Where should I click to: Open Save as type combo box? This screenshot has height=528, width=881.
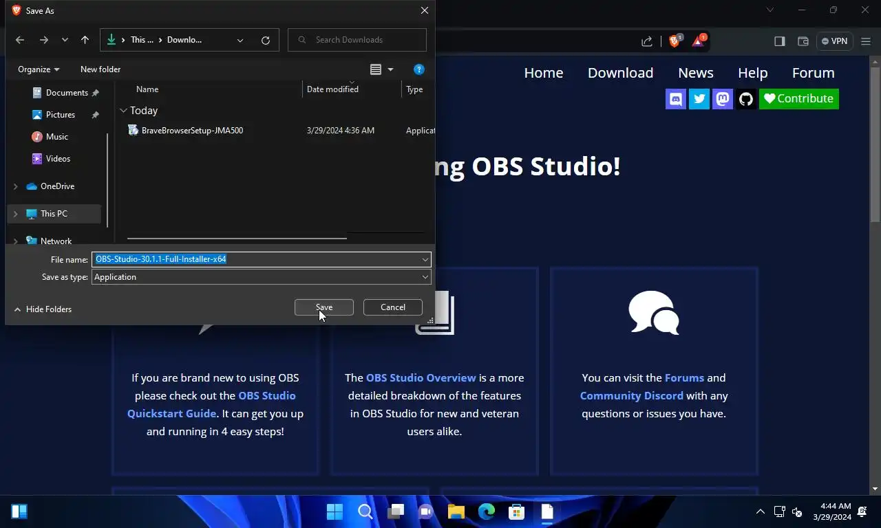(262, 277)
